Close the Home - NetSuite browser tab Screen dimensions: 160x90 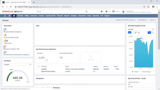pos(29,2)
